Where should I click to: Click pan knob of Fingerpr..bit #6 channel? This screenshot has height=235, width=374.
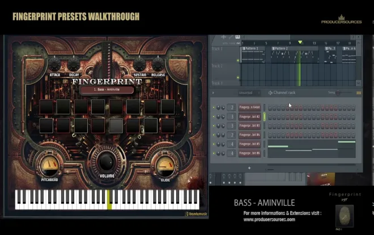click(218, 153)
